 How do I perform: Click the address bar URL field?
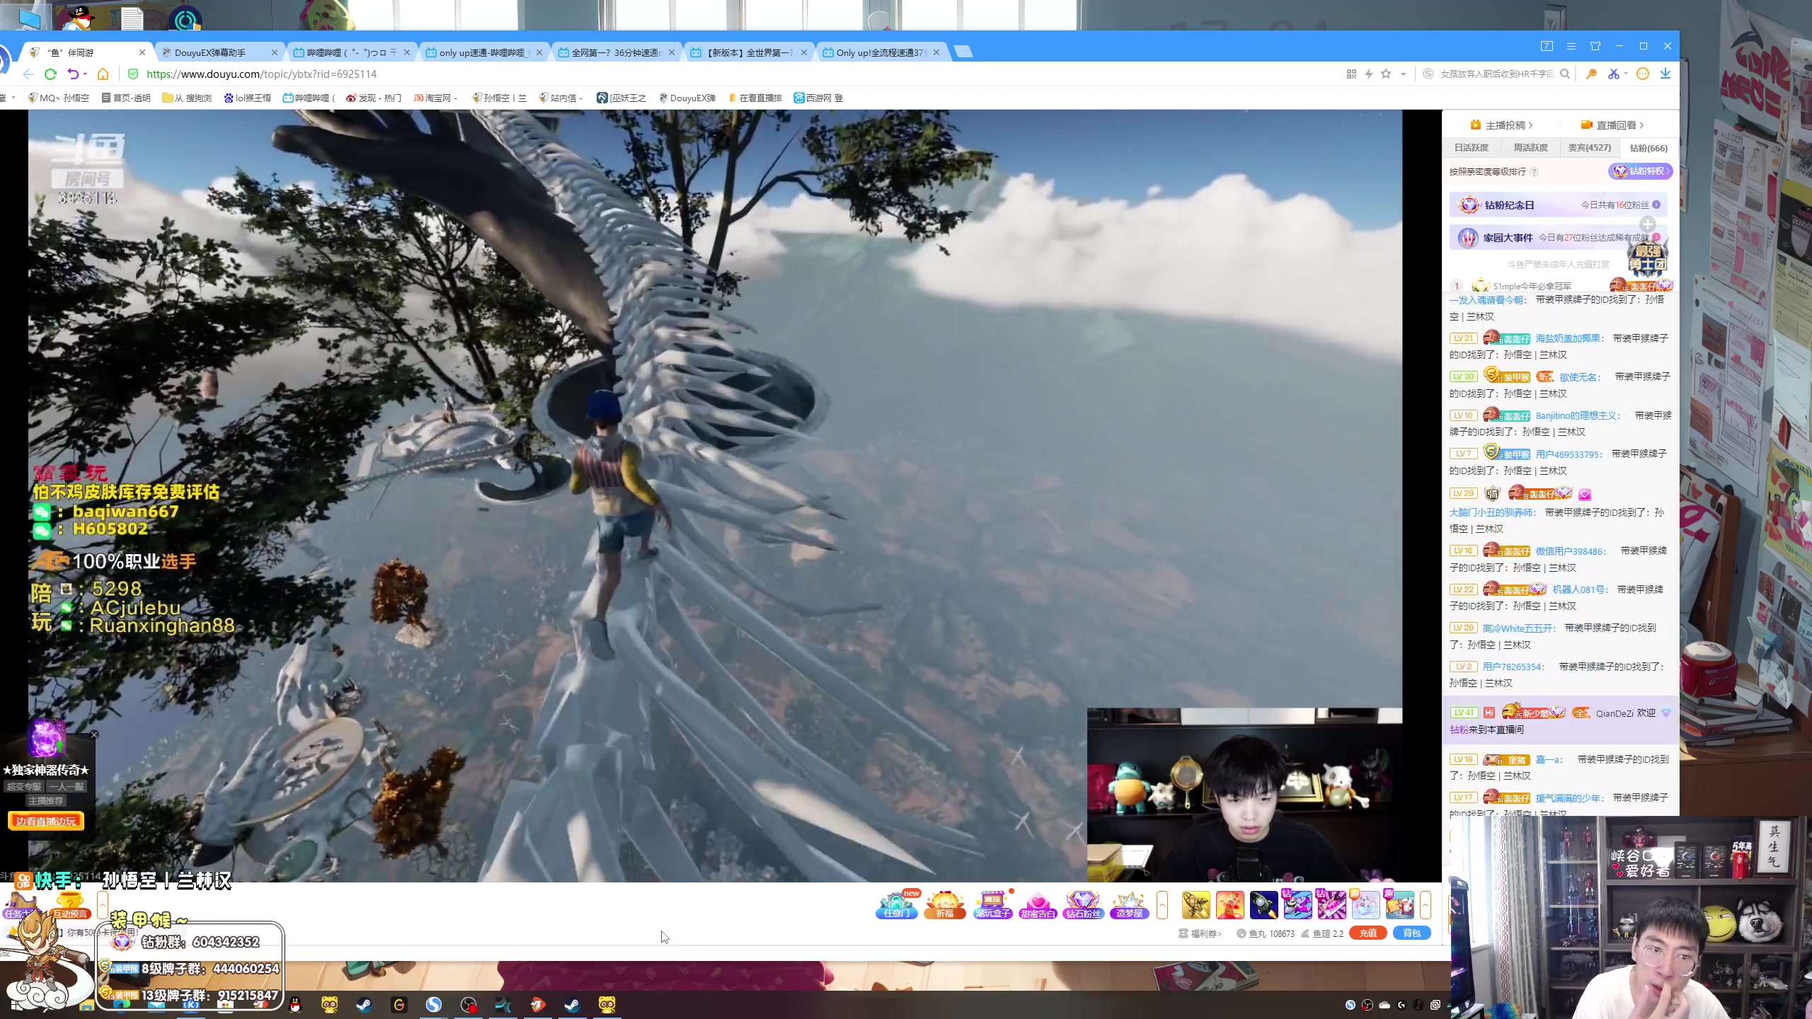736,74
